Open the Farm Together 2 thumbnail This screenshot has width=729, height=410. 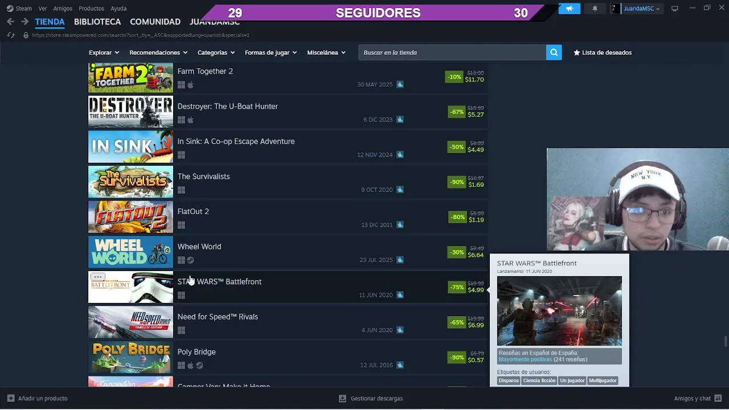click(130, 77)
